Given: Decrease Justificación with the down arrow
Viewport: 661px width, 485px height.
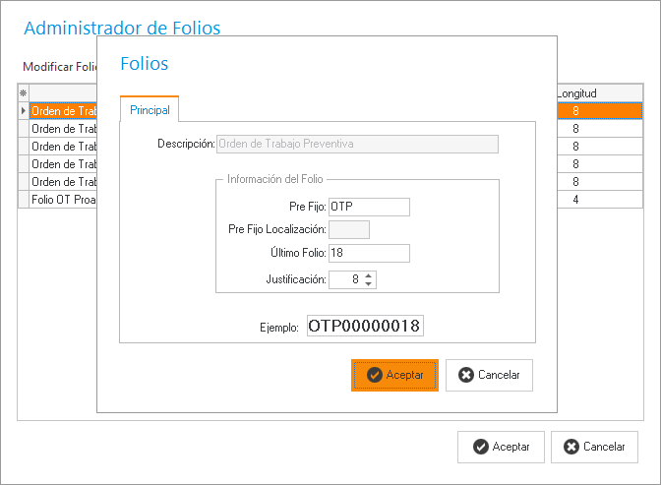Looking at the screenshot, I should (369, 284).
